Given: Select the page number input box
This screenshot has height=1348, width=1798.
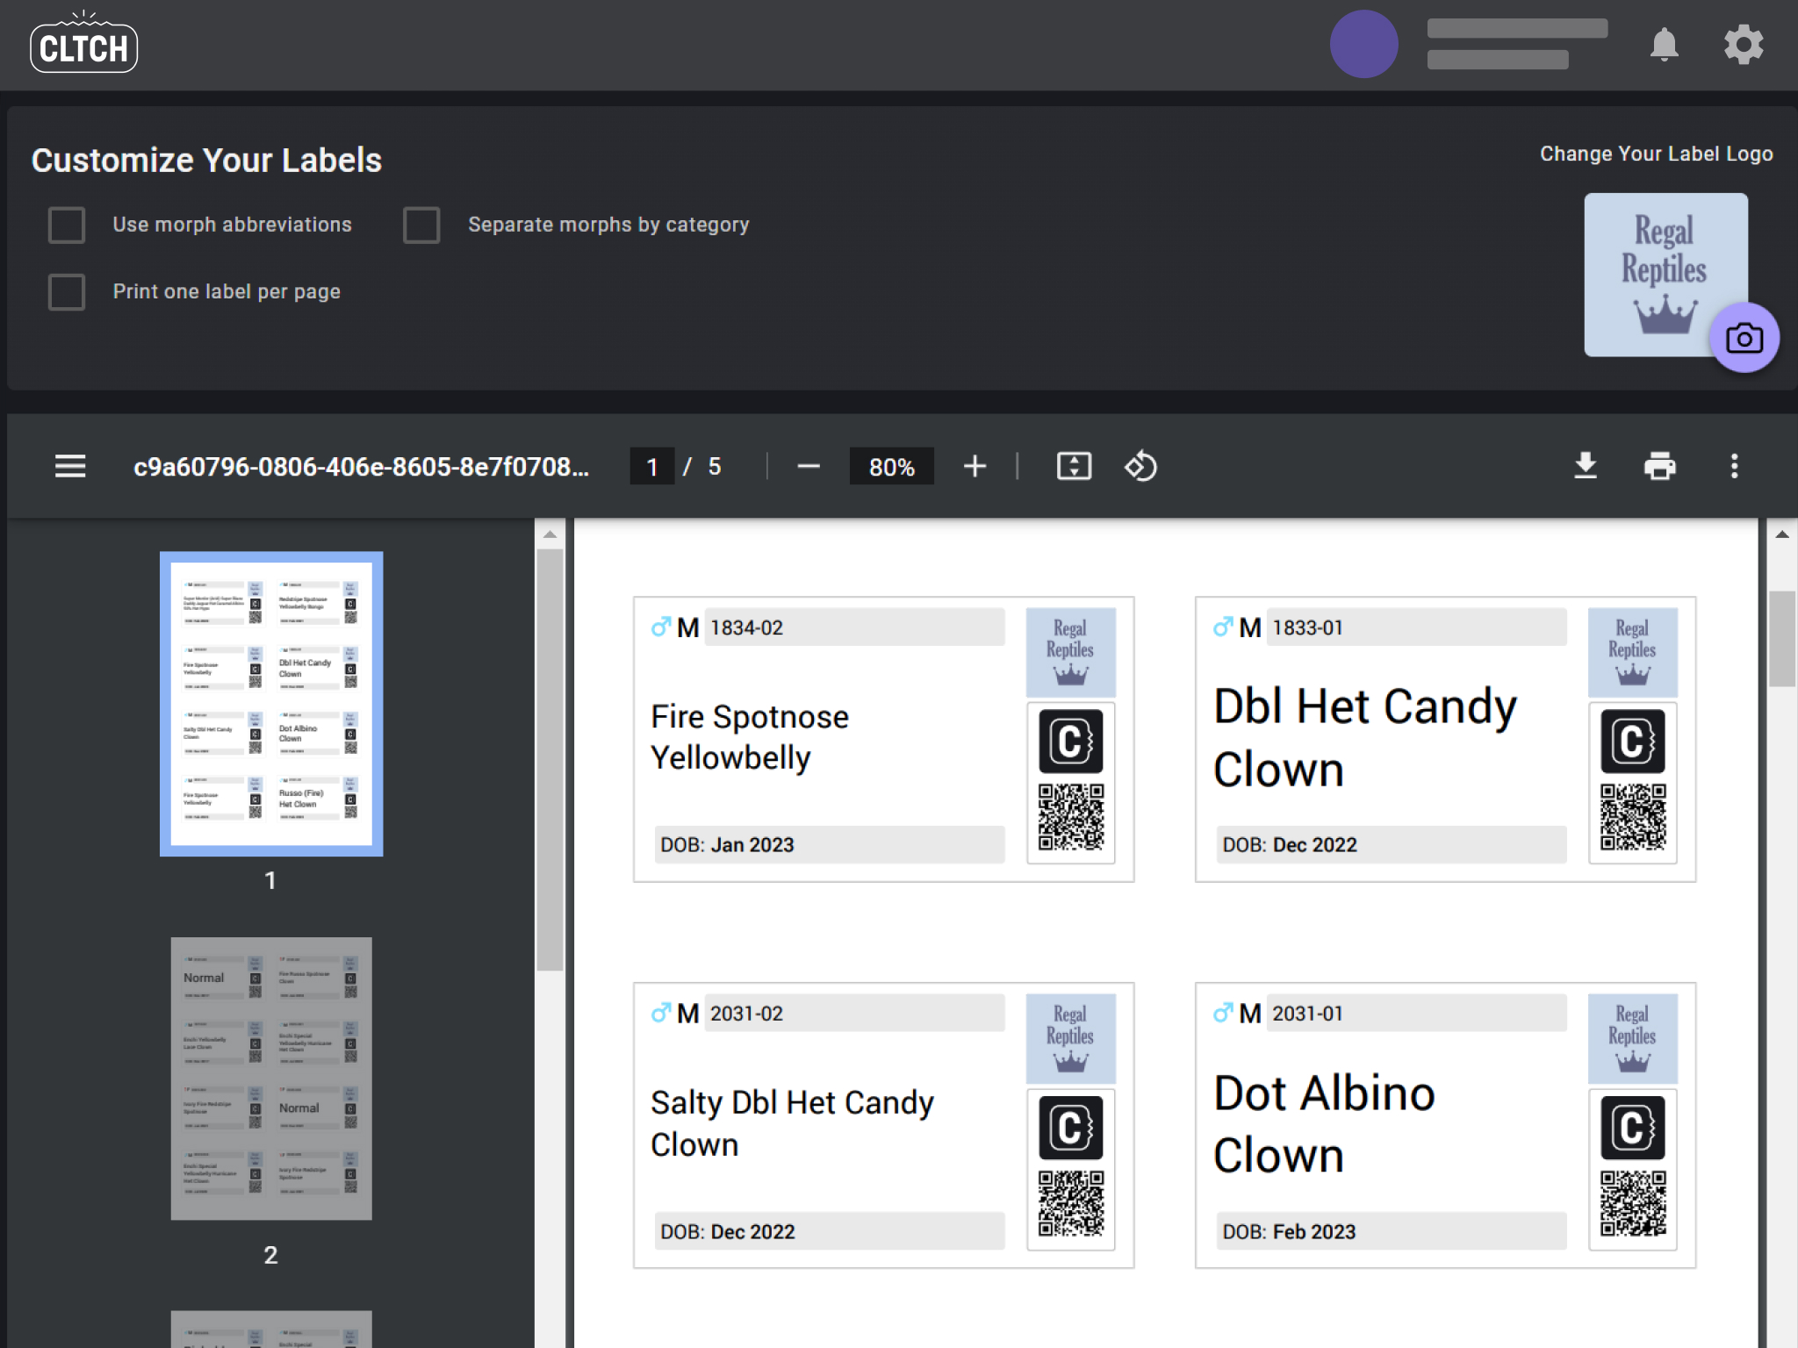Looking at the screenshot, I should pos(651,466).
